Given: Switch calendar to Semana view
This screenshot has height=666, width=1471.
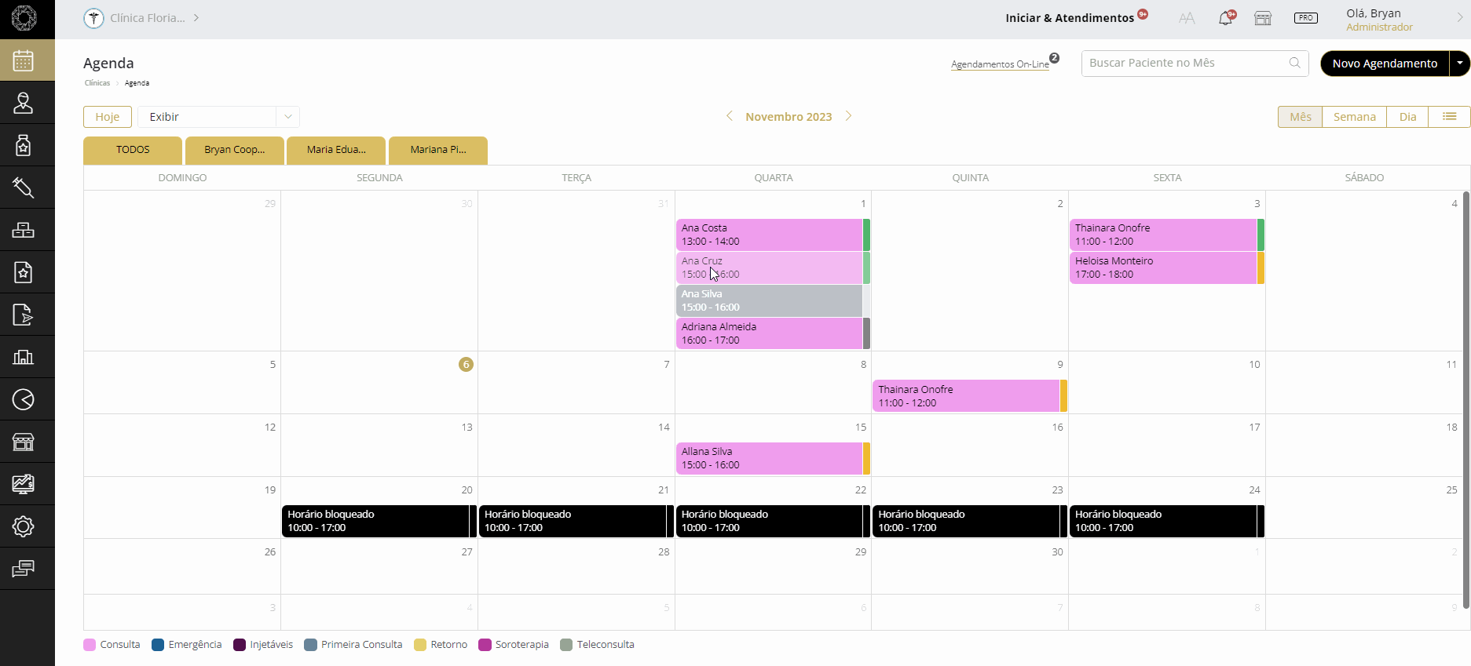Looking at the screenshot, I should pos(1354,117).
